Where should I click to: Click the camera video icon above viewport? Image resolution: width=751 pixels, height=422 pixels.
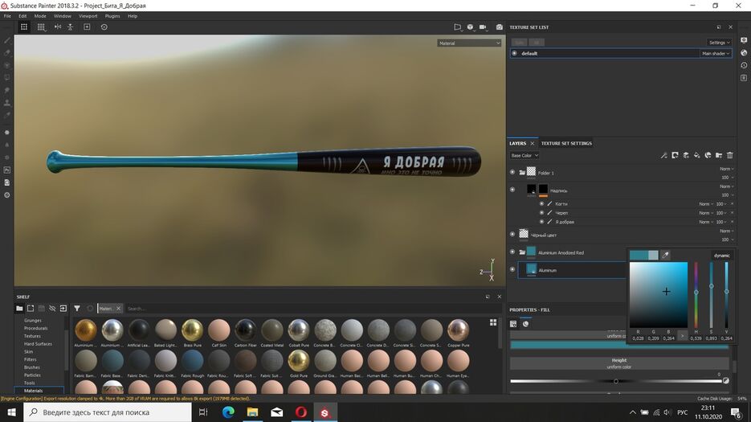(484, 27)
